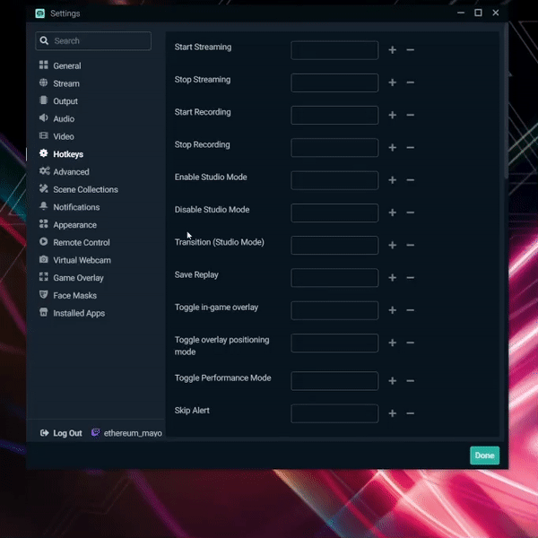Click the Game Overlay icon
Viewport: 538px width, 538px height.
click(44, 277)
